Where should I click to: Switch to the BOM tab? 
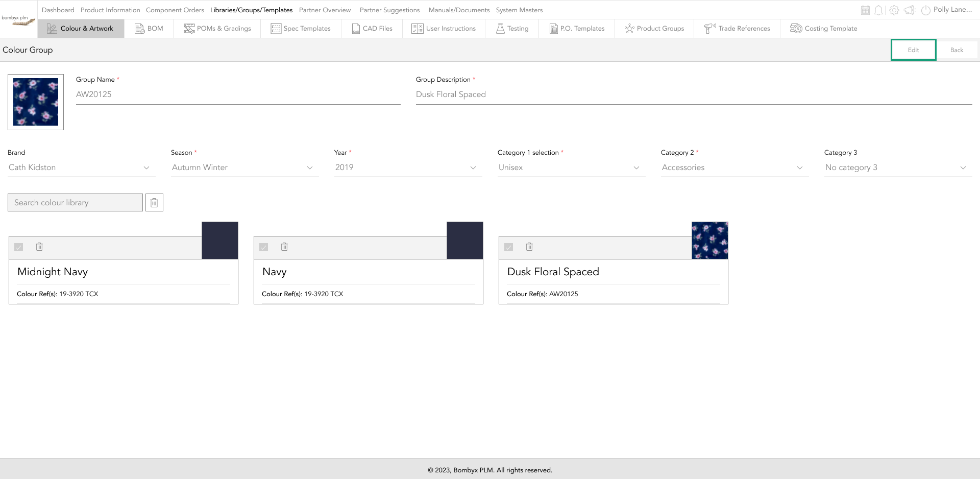149,29
